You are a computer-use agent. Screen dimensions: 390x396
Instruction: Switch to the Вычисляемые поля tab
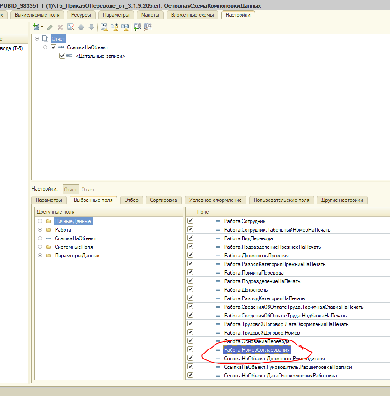click(x=37, y=15)
